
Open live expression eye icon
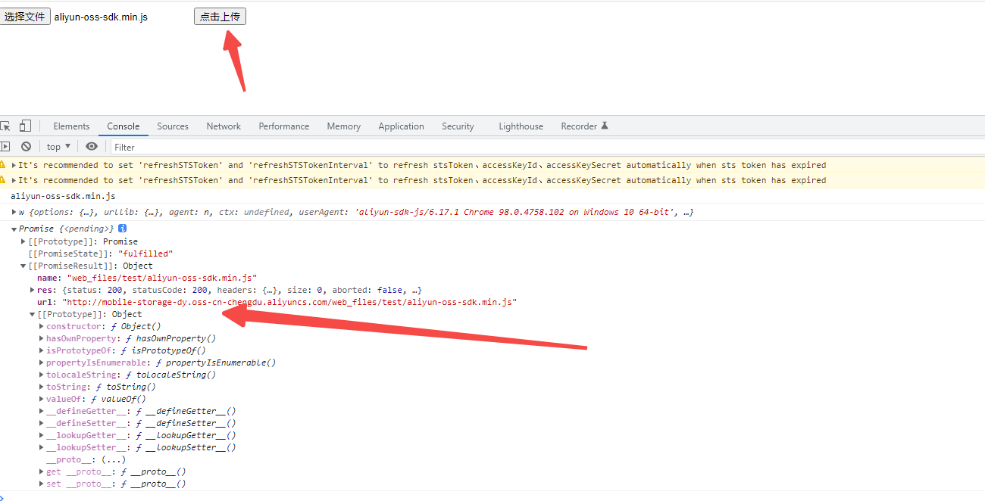pyautogui.click(x=92, y=147)
